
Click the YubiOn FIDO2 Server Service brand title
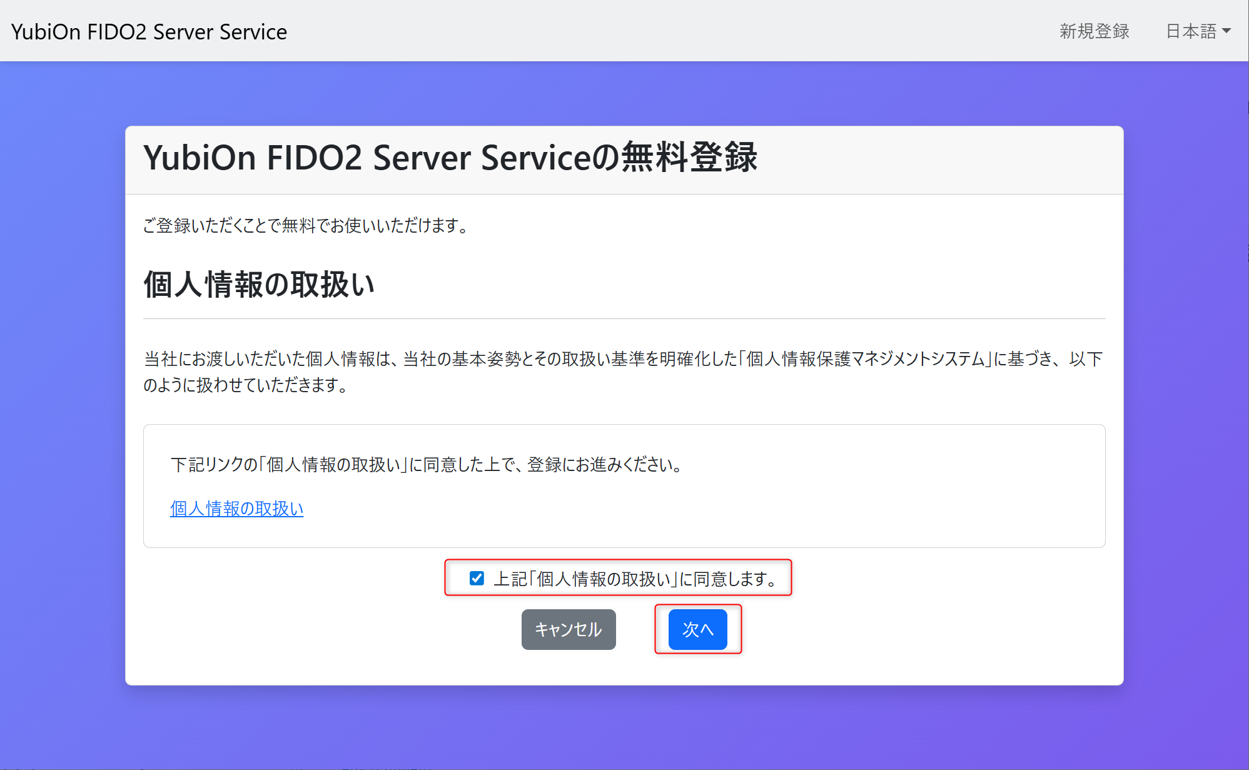149,31
